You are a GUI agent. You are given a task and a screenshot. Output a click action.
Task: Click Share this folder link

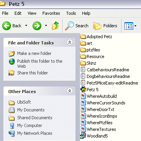(33, 73)
